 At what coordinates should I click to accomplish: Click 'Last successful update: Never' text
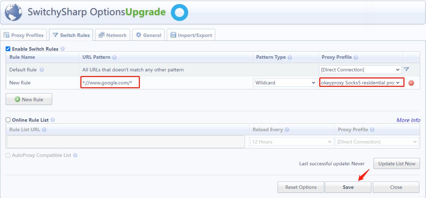click(x=332, y=164)
